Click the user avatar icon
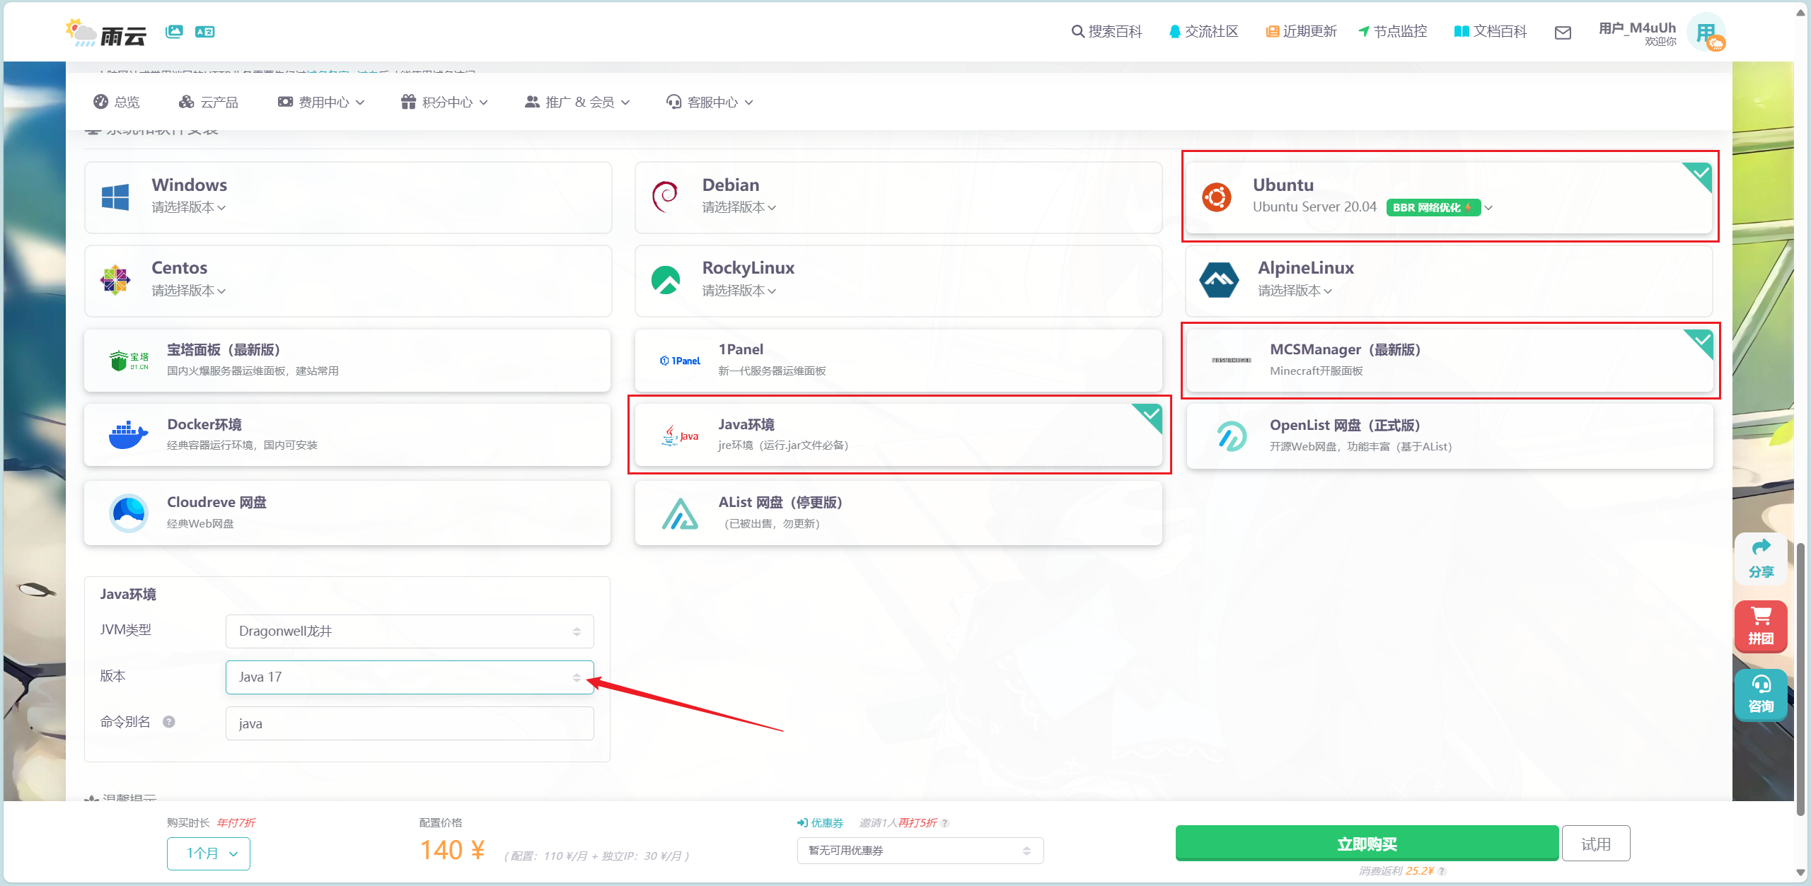 pyautogui.click(x=1706, y=33)
